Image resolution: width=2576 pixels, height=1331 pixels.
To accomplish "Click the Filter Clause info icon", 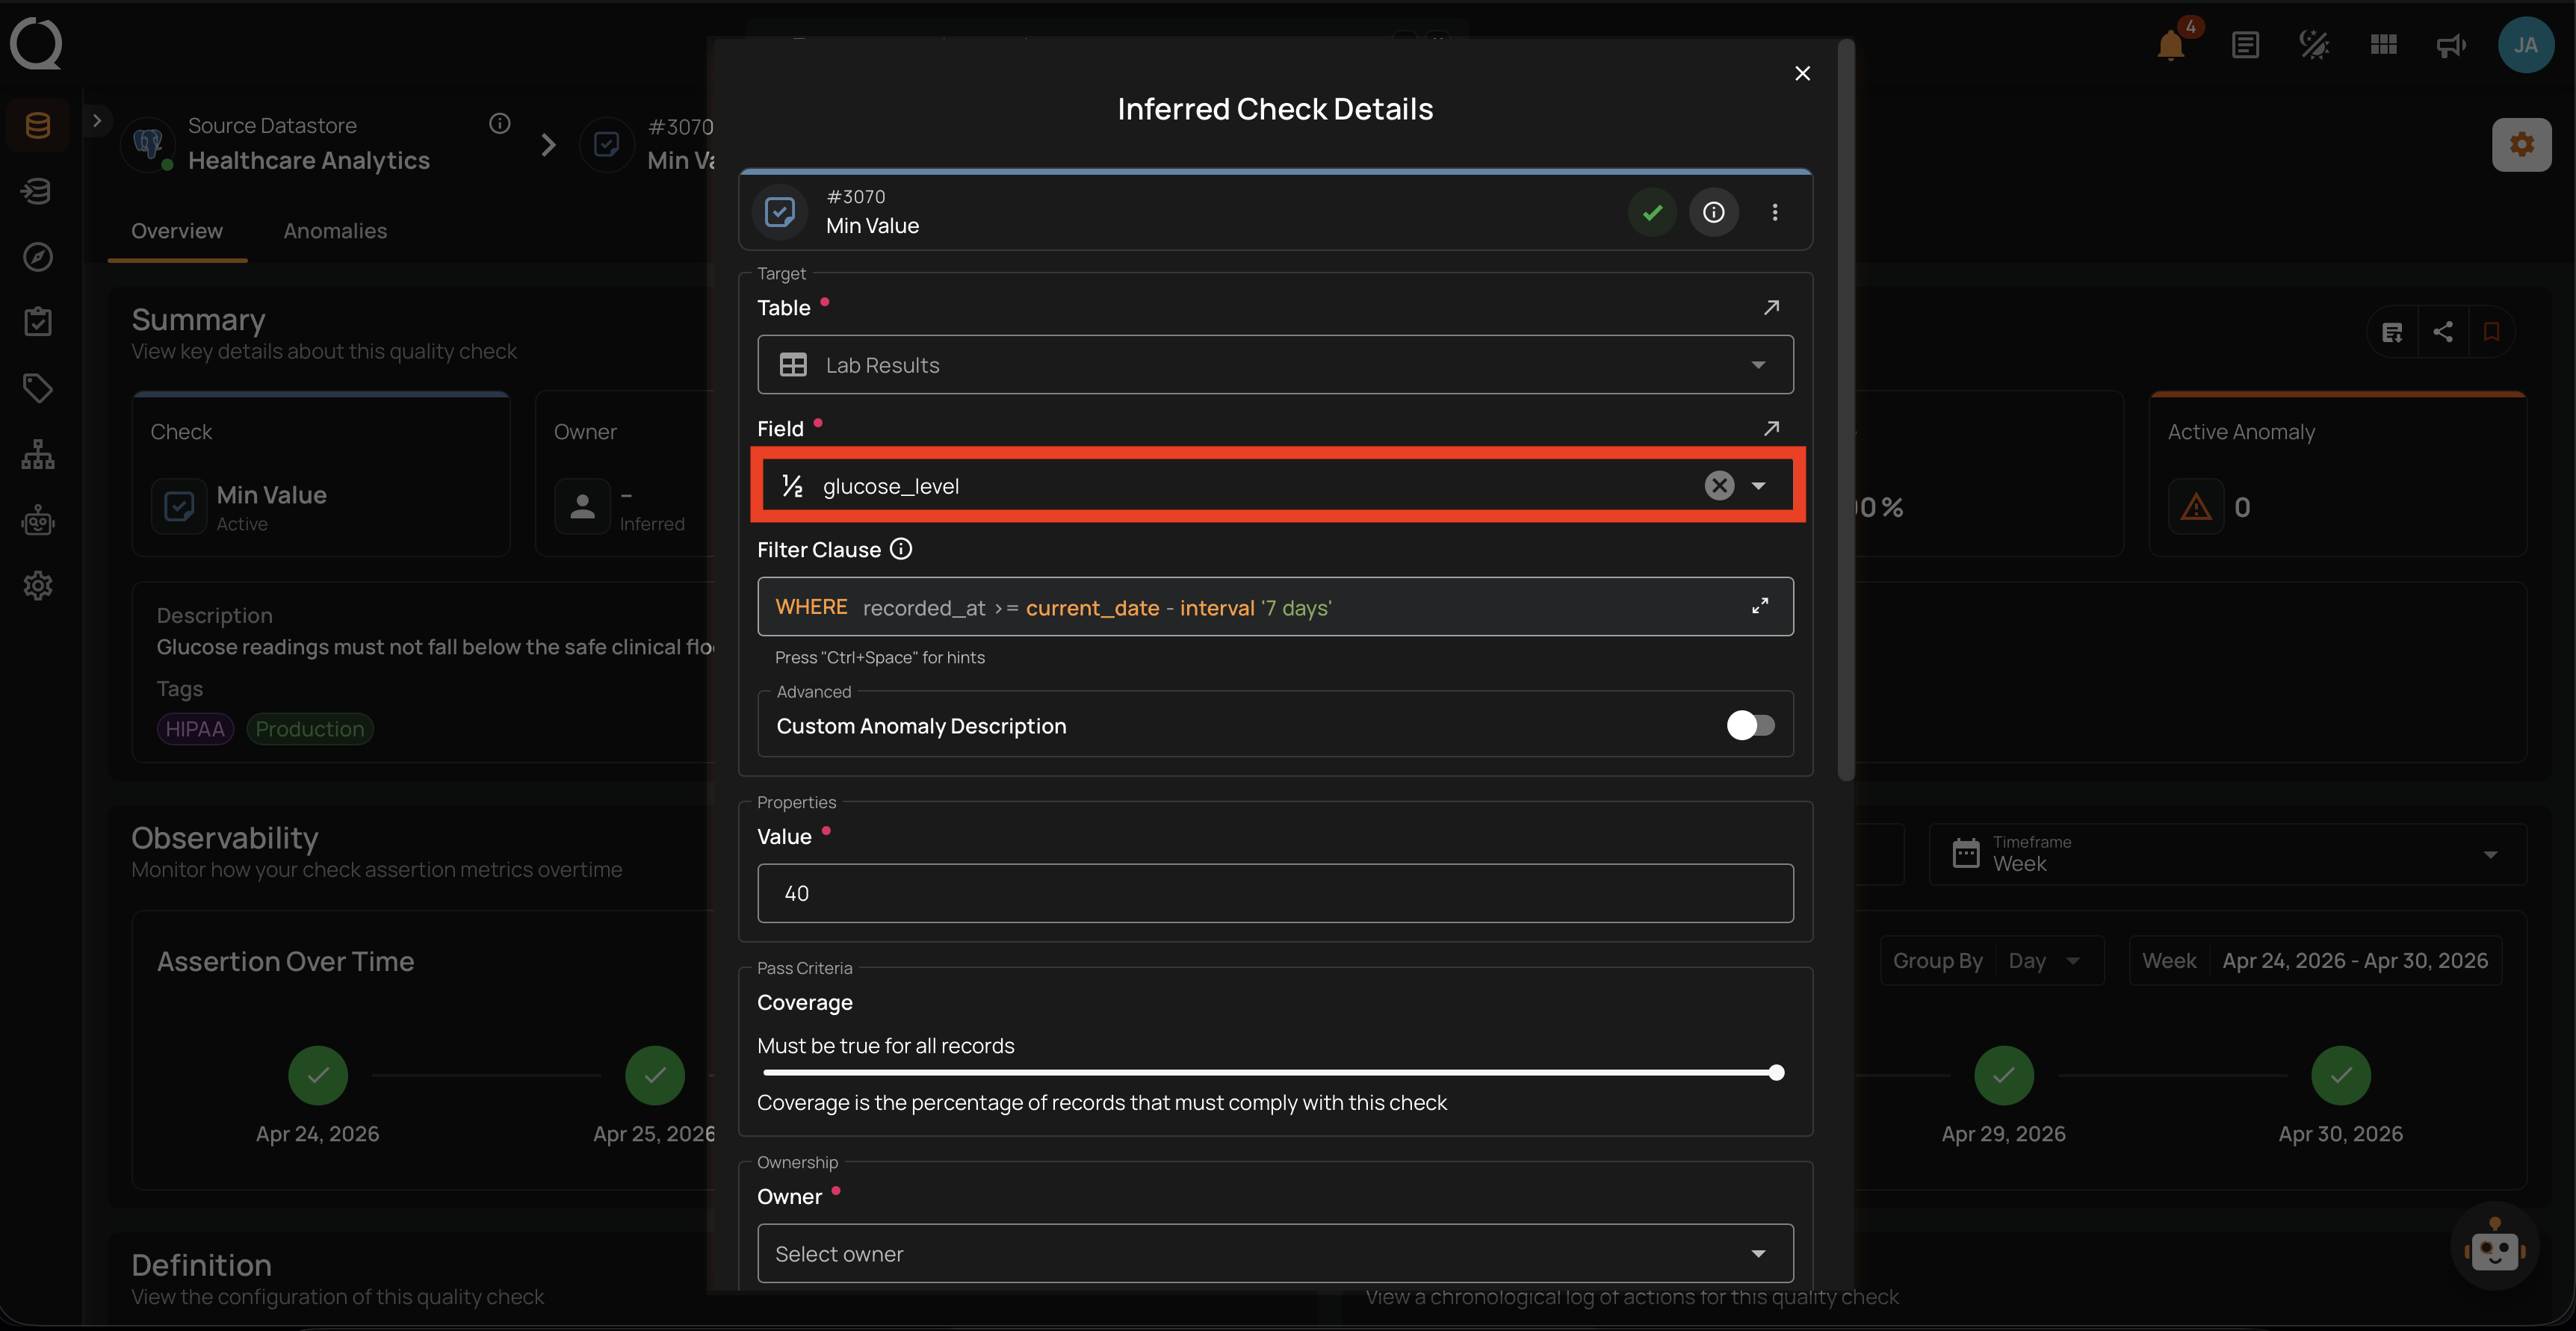I will (901, 549).
